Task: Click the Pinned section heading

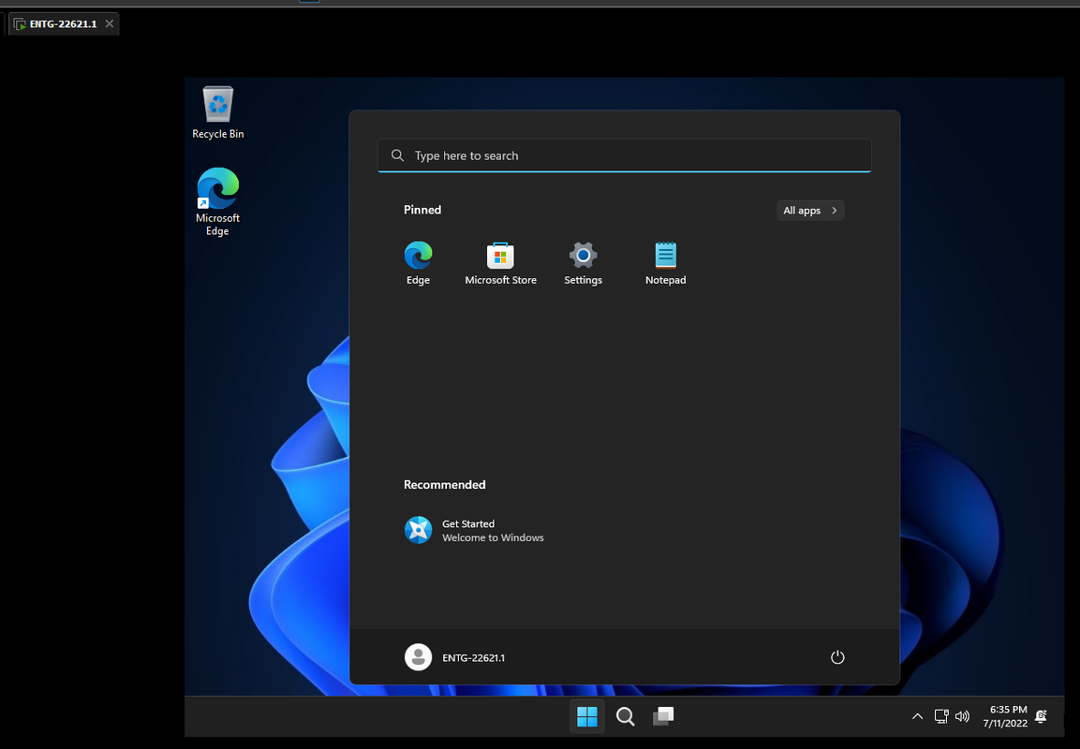Action: [422, 210]
